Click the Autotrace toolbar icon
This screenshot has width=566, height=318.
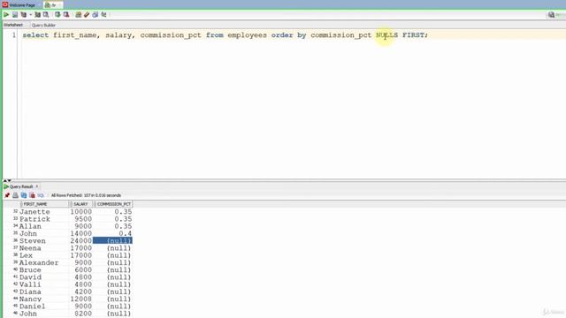point(37,15)
